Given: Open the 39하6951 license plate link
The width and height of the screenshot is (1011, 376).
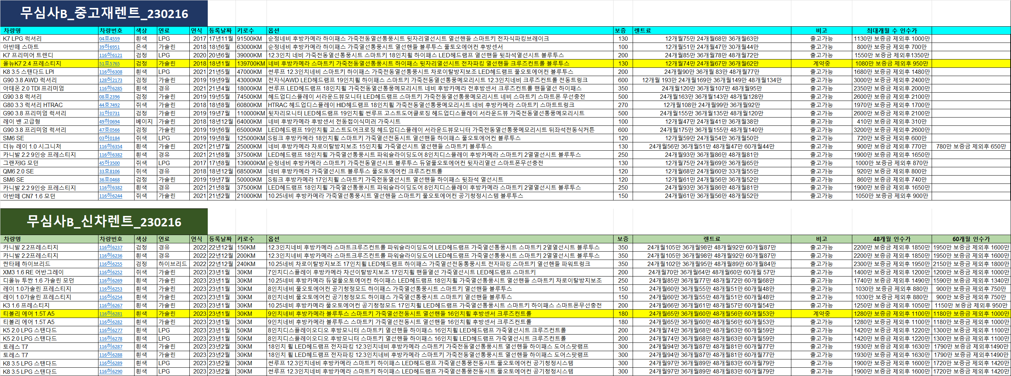Looking at the screenshot, I should pyautogui.click(x=110, y=47).
